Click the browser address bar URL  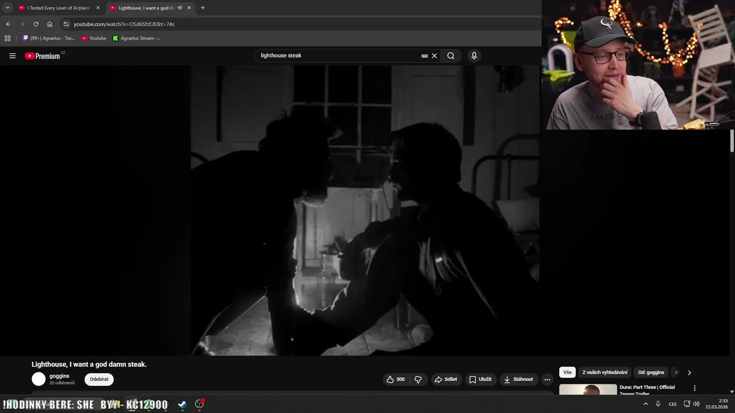click(124, 24)
